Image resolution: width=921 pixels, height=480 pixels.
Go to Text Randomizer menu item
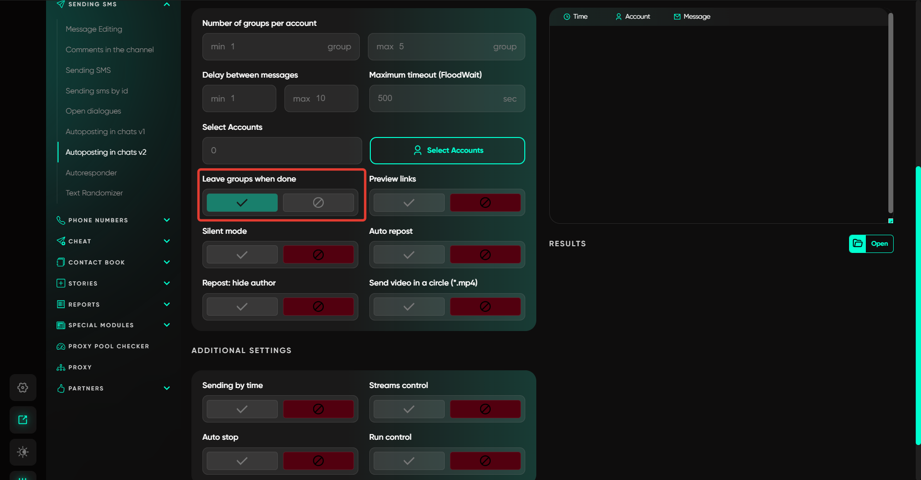(x=94, y=193)
